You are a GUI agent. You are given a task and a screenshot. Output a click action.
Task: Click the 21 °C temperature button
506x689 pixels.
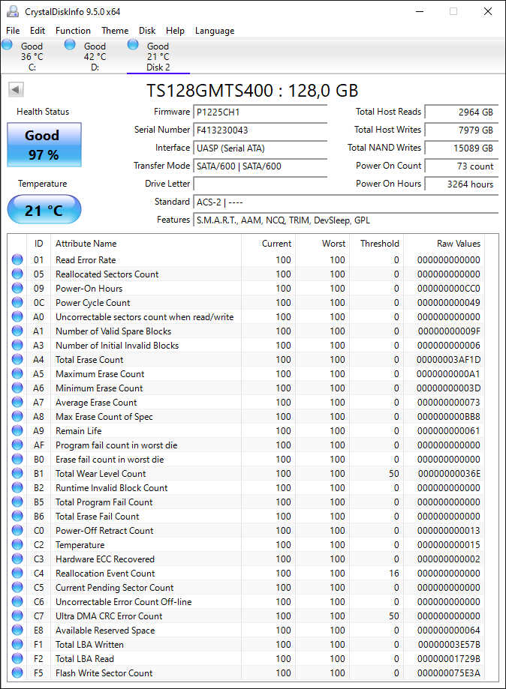point(44,210)
